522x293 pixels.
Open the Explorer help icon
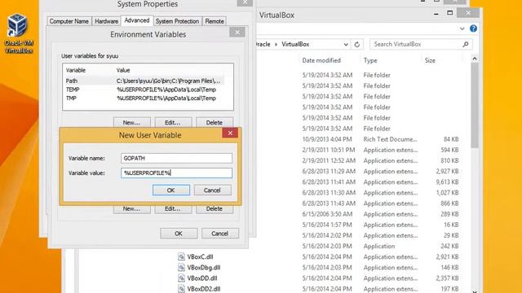click(x=473, y=28)
